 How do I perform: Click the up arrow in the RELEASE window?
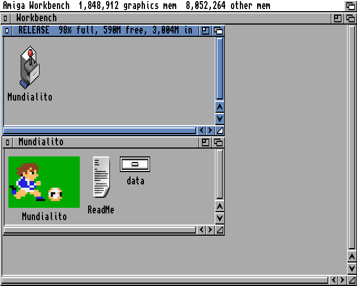click(x=220, y=107)
